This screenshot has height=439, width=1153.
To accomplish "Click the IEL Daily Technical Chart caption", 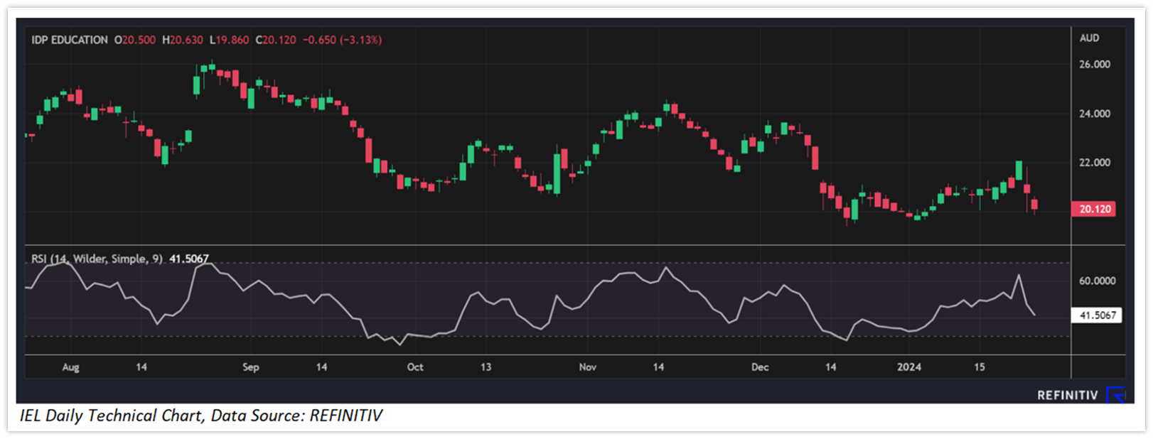I will (201, 416).
